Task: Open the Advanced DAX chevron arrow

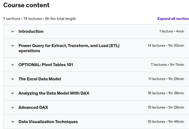Action: [13, 107]
